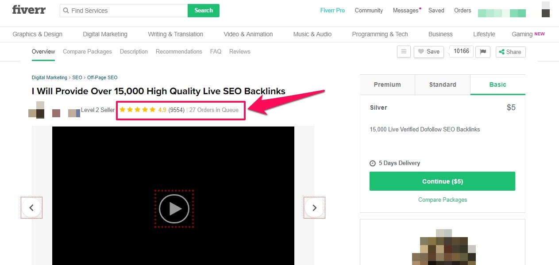Select the Overview tab
This screenshot has width=559, height=265.
click(43, 51)
